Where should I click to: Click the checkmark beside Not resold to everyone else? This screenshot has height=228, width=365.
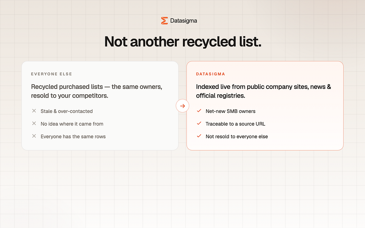pos(199,136)
